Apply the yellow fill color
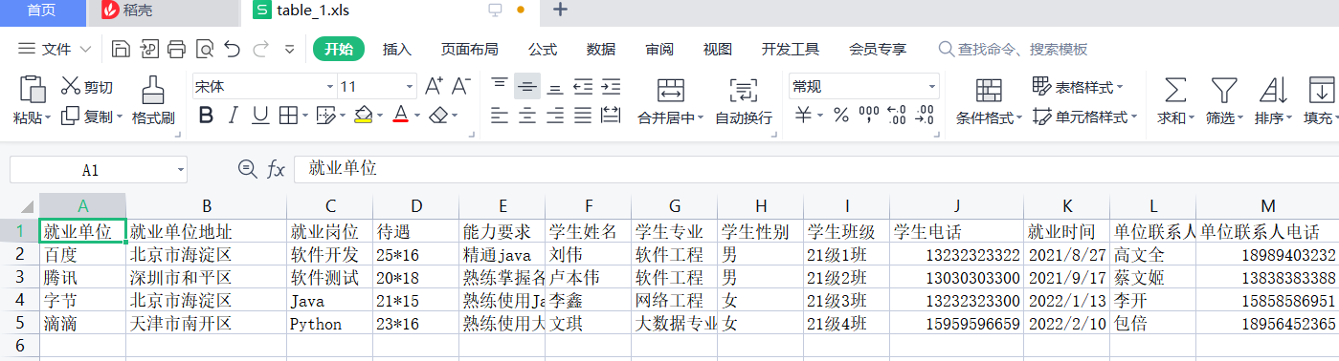This screenshot has height=361, width=1339. click(363, 116)
